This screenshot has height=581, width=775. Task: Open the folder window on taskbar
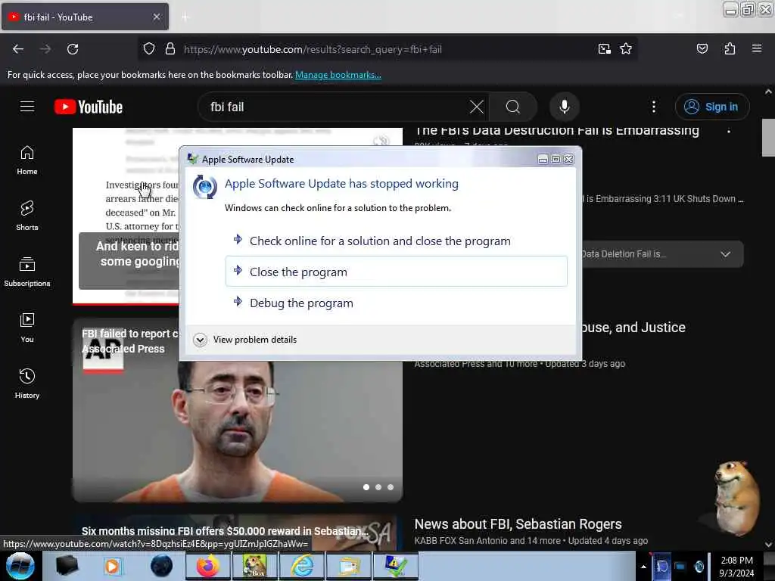348,566
